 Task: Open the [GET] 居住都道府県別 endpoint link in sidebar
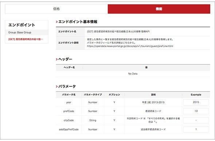pyautogui.click(x=26, y=39)
